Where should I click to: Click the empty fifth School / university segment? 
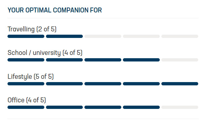(x=180, y=60)
